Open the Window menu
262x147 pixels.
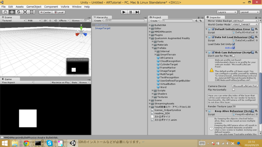(x=77, y=7)
